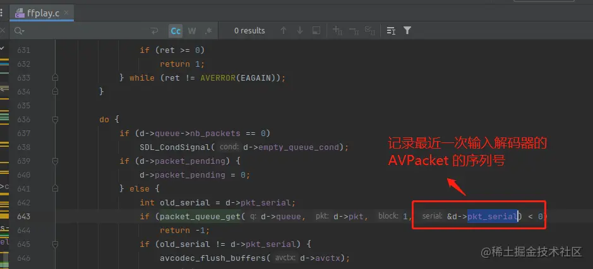Screen dimensions: 593x269
Task: Click the 'avctx:' inlay hint
Action: pos(285,258)
